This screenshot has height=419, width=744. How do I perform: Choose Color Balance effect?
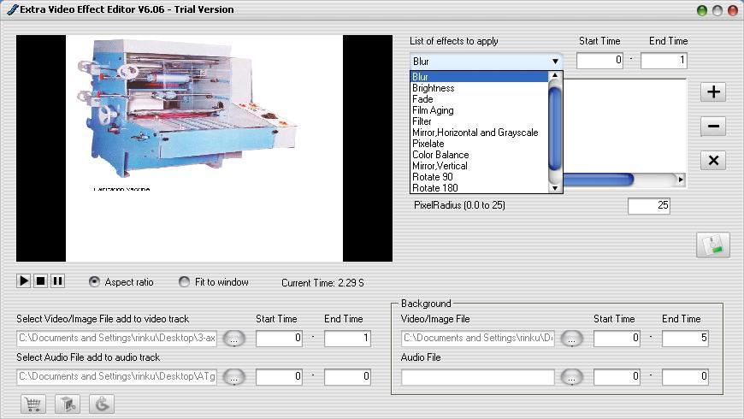479,155
